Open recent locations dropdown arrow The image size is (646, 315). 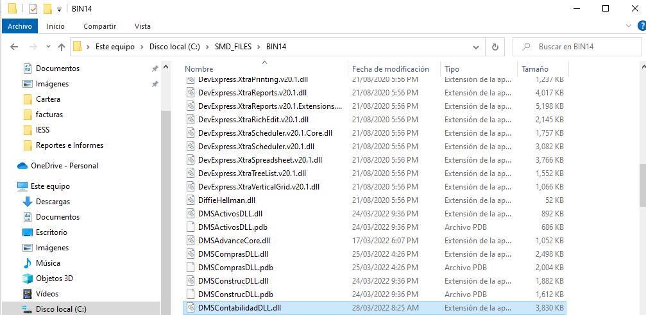tap(48, 47)
